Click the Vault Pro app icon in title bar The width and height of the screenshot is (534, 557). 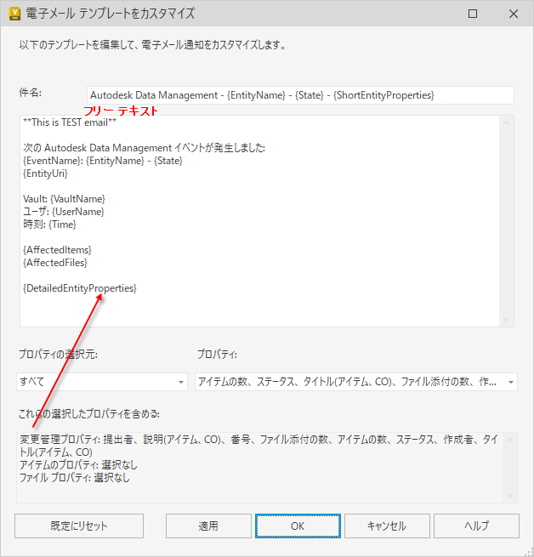[14, 14]
